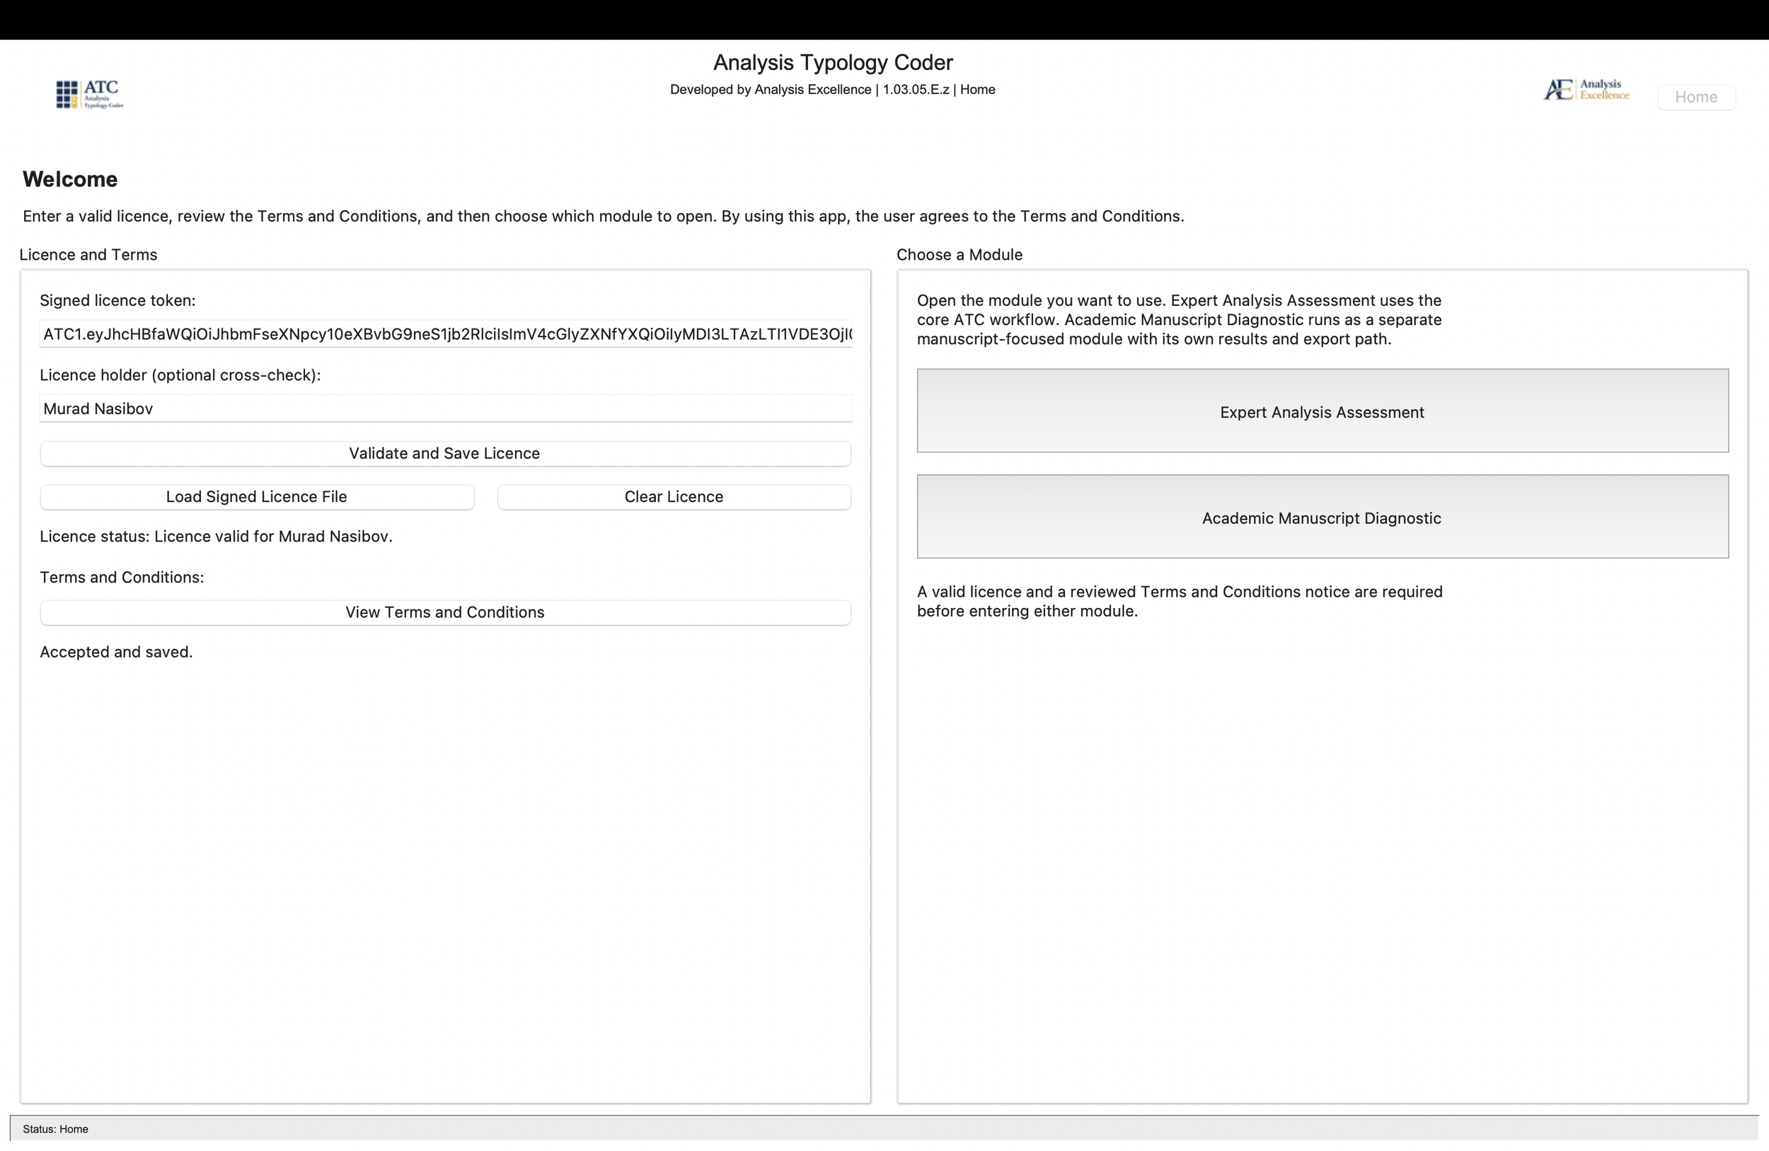The height and width of the screenshot is (1151, 1769).
Task: Click the ATC application logo
Action: pyautogui.click(x=88, y=93)
